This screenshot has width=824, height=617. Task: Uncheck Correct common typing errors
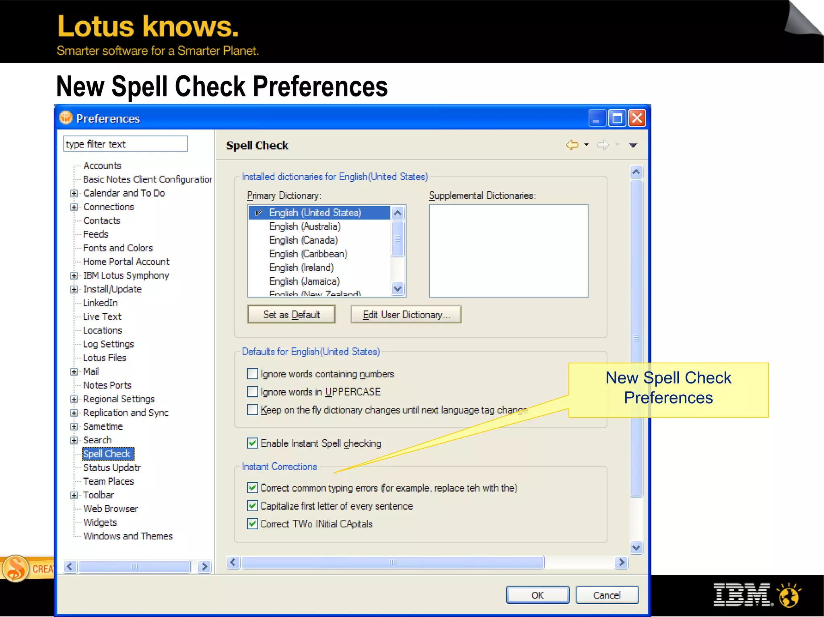[x=252, y=488]
